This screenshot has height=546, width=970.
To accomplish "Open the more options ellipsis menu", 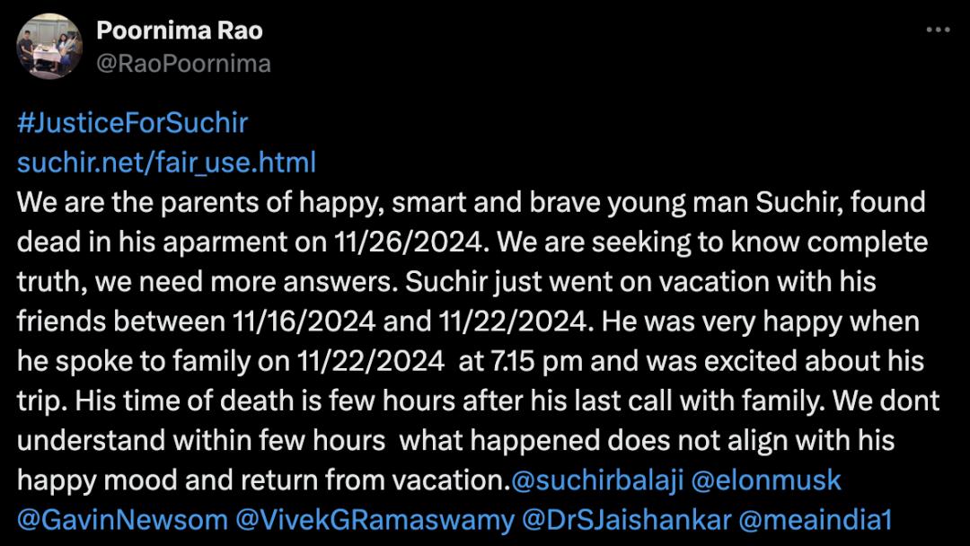I will coord(938,30).
